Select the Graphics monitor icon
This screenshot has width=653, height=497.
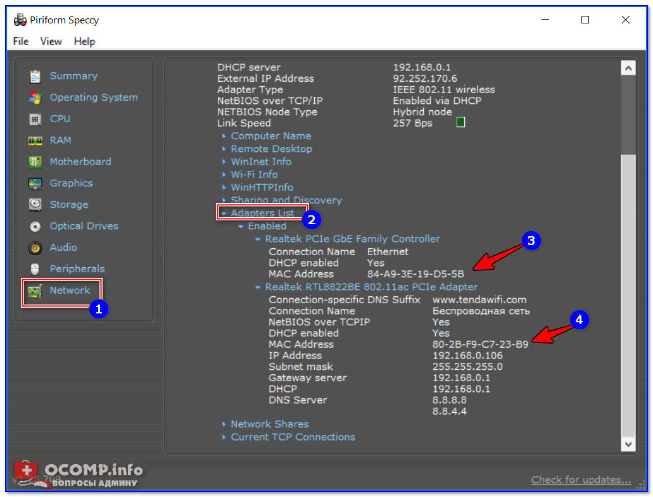[x=35, y=184]
